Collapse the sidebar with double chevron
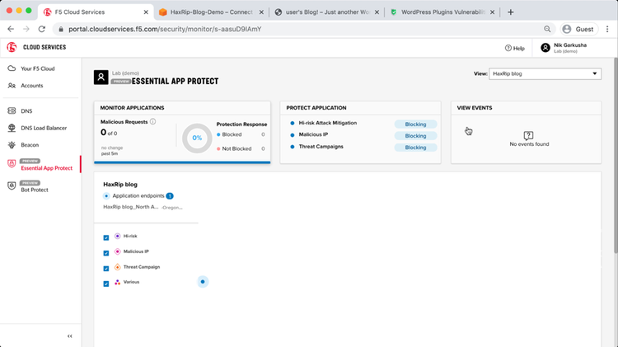The width and height of the screenshot is (618, 347). (x=70, y=336)
